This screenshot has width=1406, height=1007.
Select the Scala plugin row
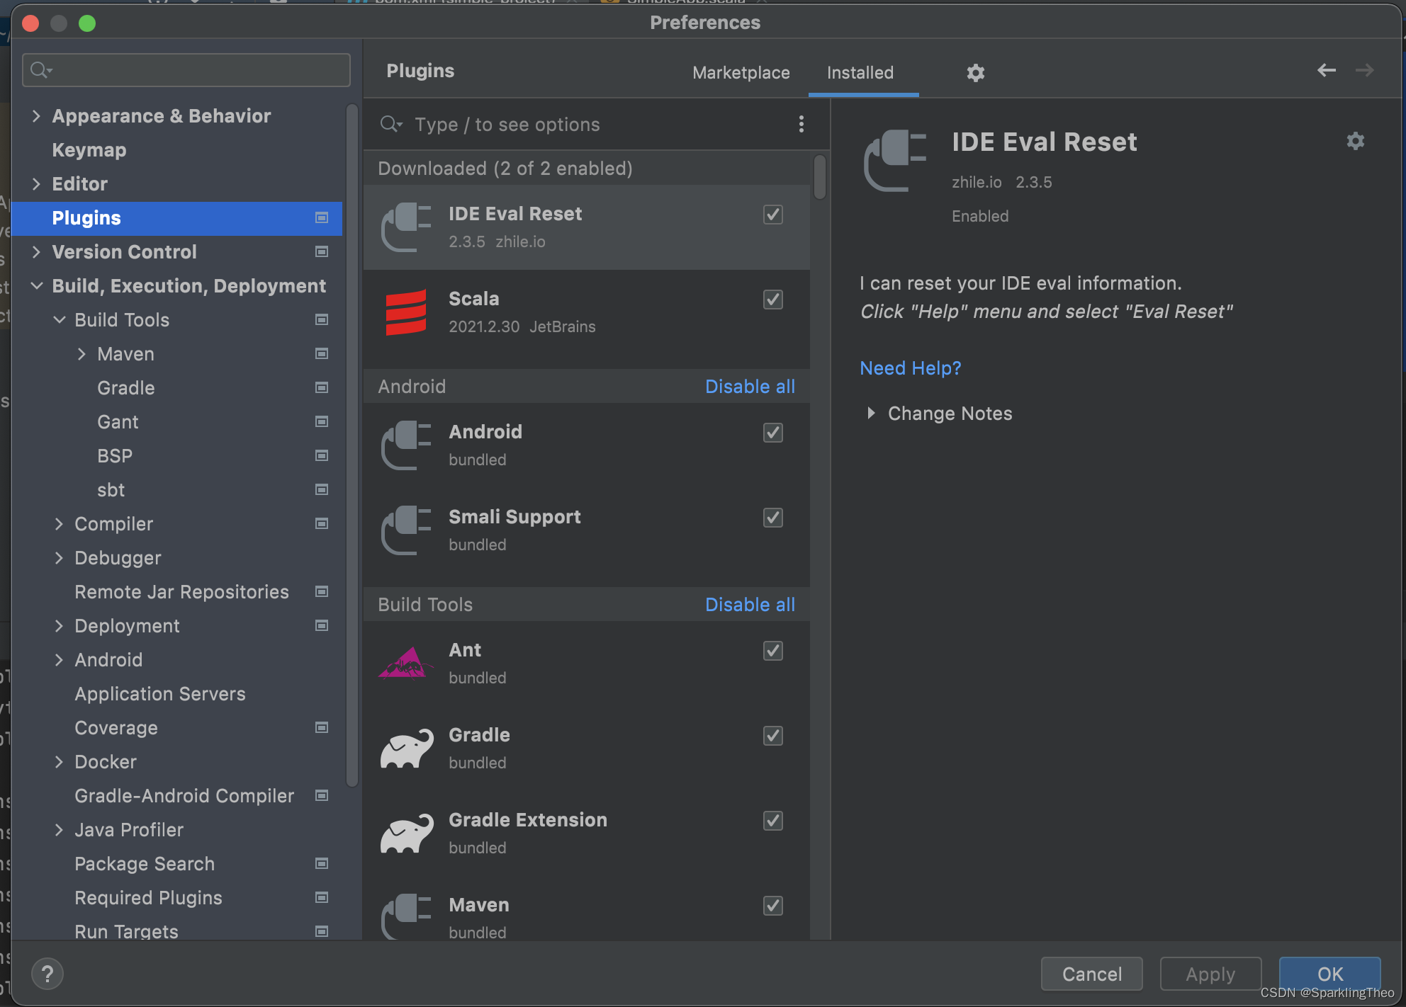click(587, 312)
